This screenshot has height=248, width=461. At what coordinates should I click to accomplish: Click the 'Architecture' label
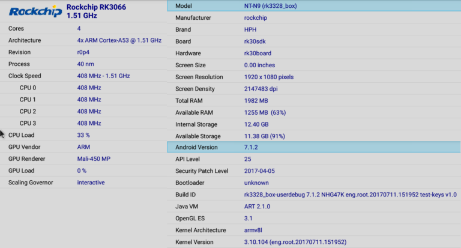click(x=25, y=40)
